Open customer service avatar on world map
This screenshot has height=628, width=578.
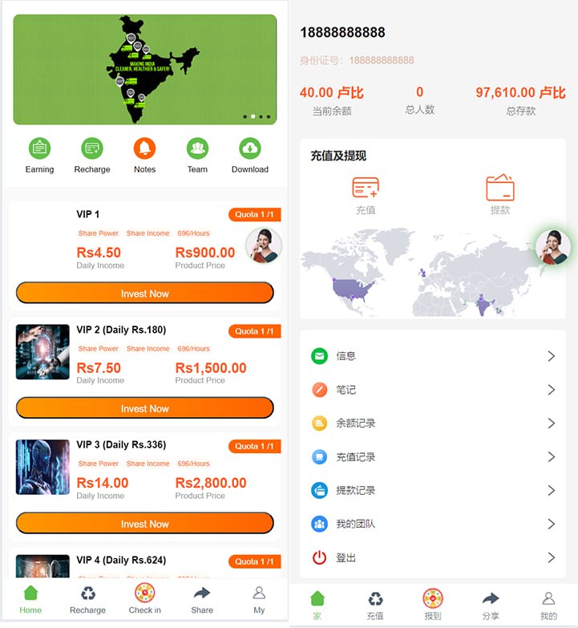tap(553, 247)
